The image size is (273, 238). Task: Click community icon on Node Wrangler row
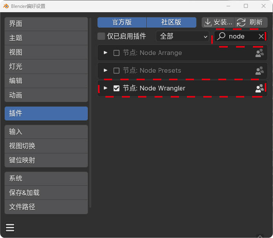point(259,88)
